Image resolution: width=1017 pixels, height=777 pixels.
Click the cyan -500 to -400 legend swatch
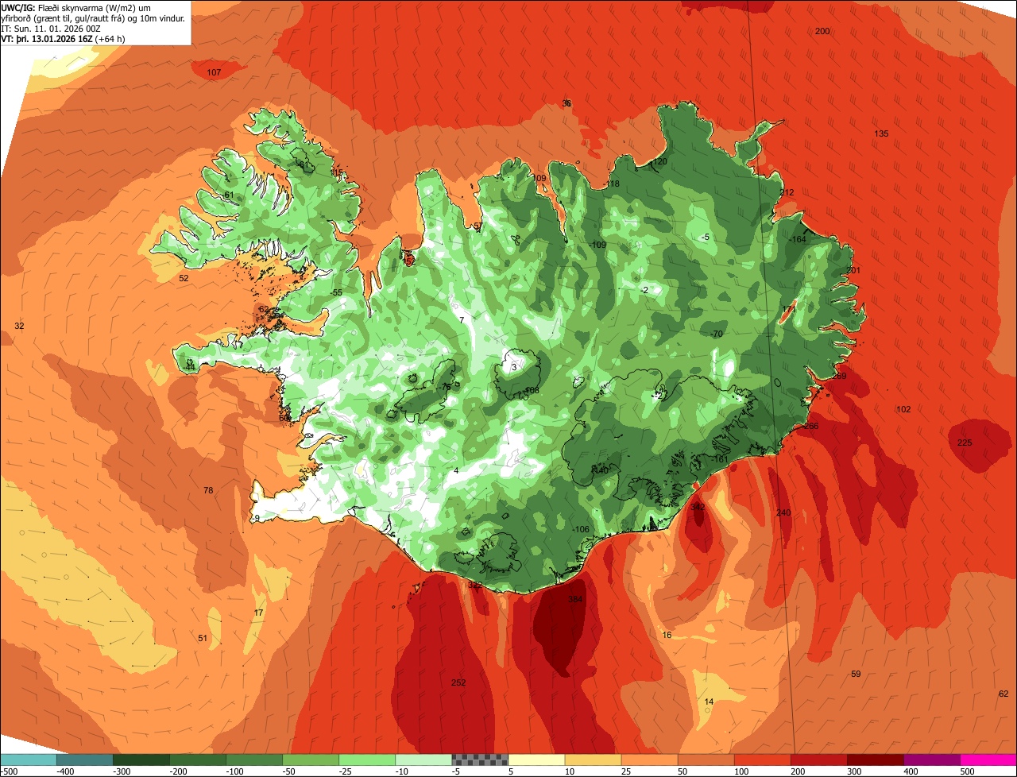[29, 759]
